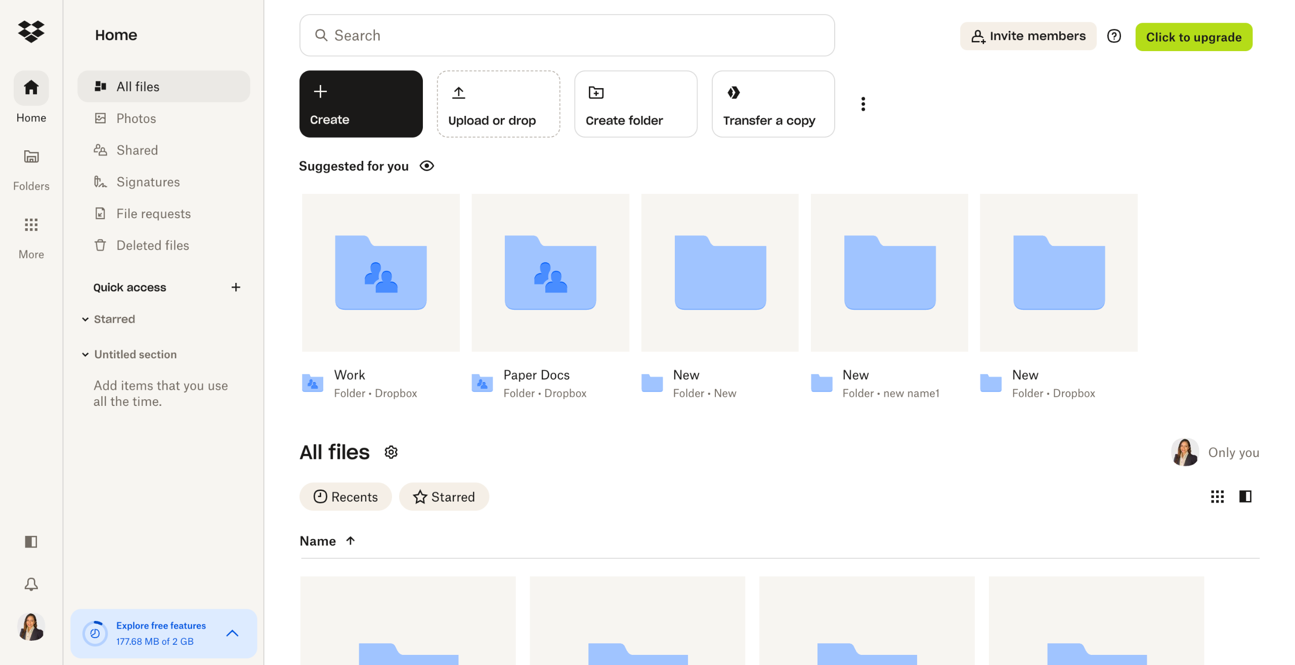
Task: Collapse the Untitled section
Action: pyautogui.click(x=85, y=355)
